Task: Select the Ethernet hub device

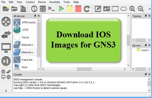Action: point(25,45)
